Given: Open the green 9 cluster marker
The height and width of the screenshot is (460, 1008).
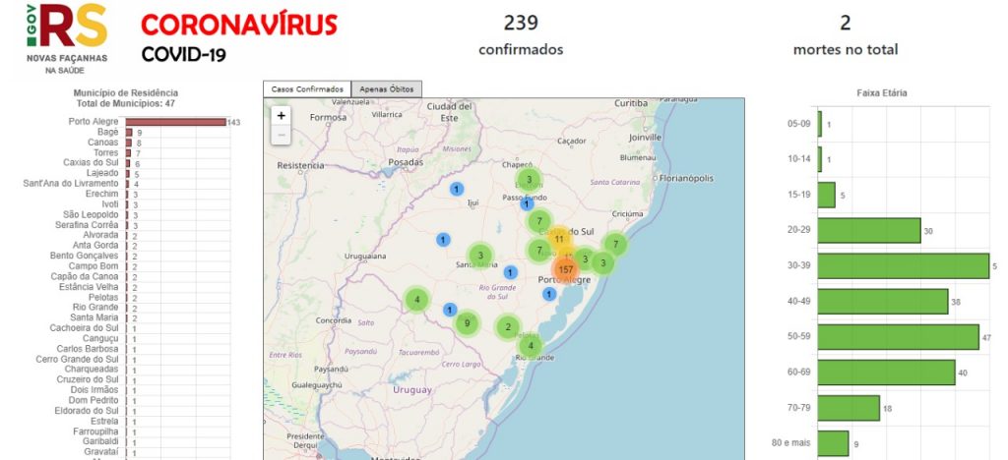Looking at the screenshot, I should pyautogui.click(x=467, y=322).
